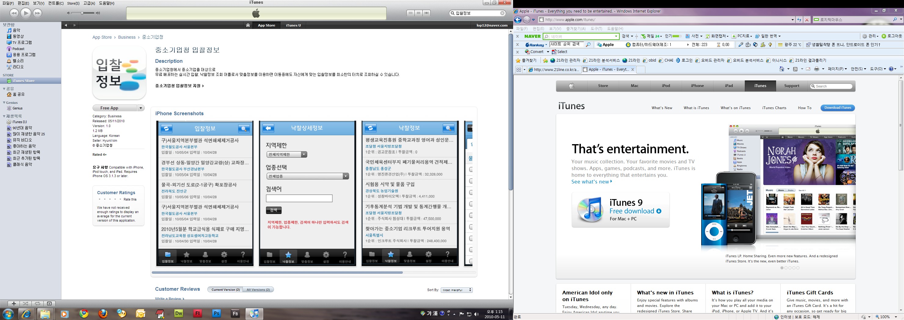Open Google Chrome from Windows taskbar
The width and height of the screenshot is (904, 320).
point(84,314)
